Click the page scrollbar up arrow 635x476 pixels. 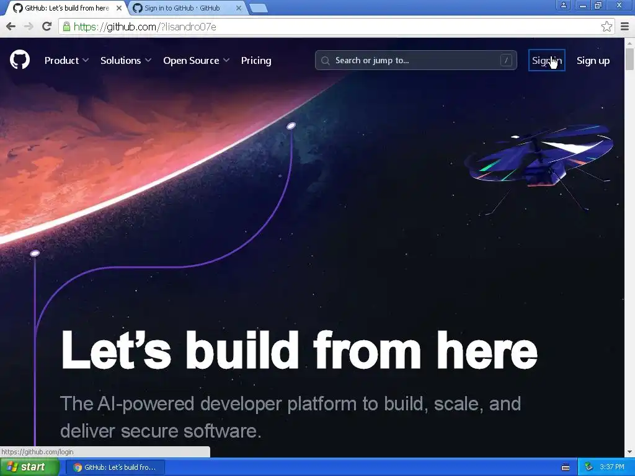coord(629,43)
